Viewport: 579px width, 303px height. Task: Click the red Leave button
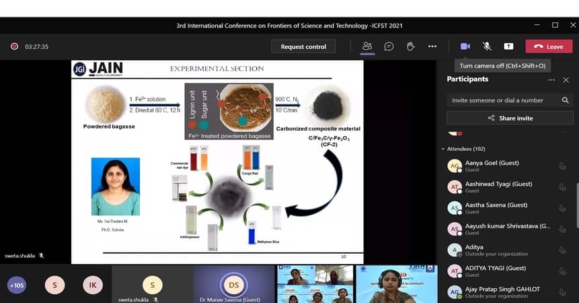[x=548, y=46]
